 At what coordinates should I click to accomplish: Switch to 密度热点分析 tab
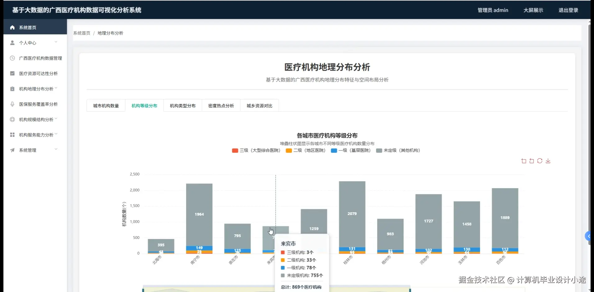[x=221, y=106]
